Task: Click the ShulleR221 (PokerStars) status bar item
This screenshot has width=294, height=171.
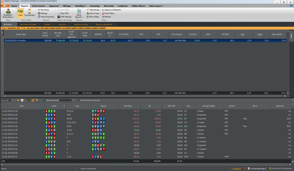Action: [x=281, y=168]
